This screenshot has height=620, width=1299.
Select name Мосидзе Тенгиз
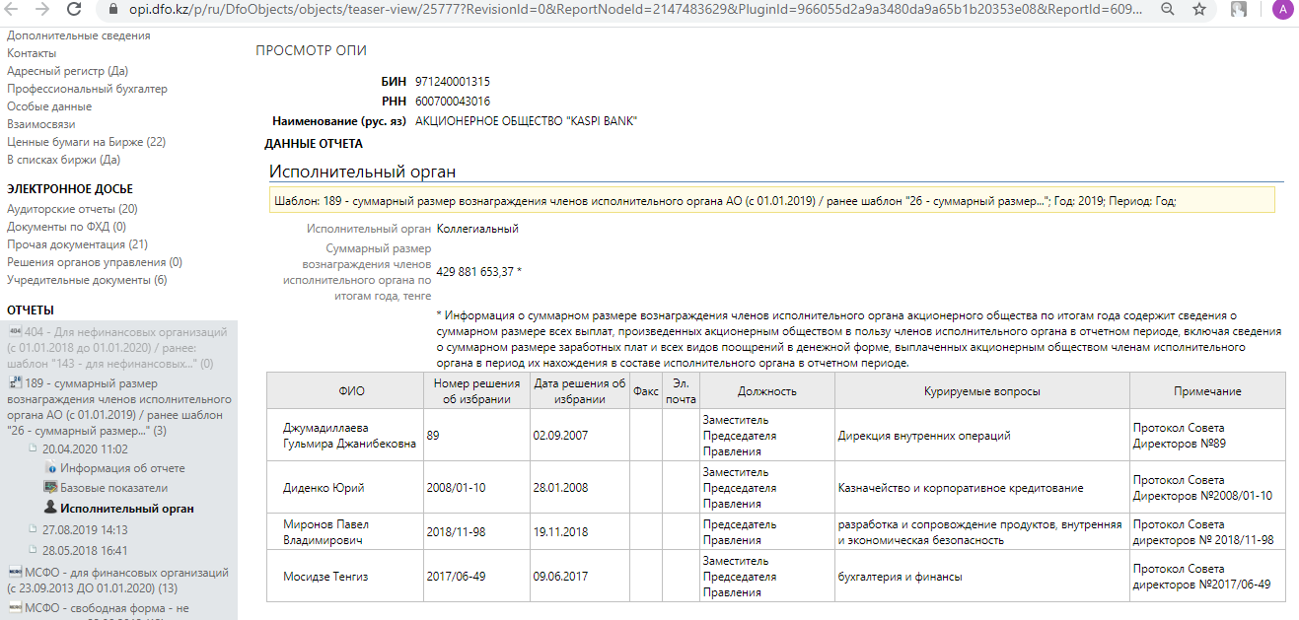(x=325, y=577)
